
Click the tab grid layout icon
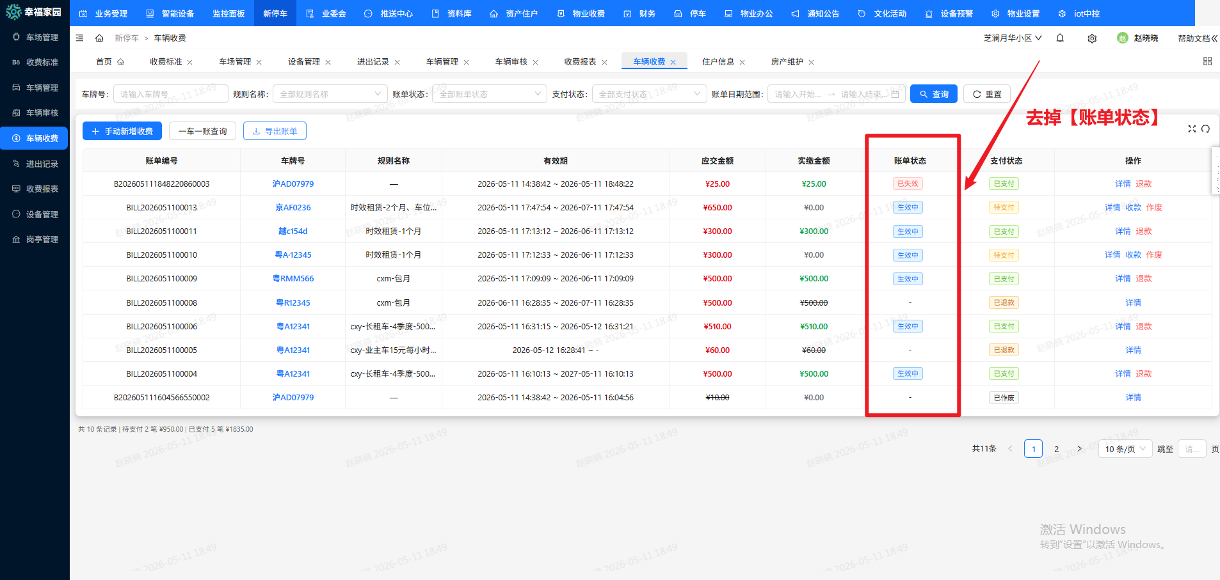tap(1207, 61)
